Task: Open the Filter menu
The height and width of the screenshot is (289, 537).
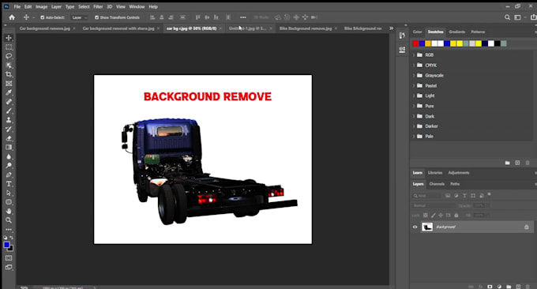Action: coord(98,6)
